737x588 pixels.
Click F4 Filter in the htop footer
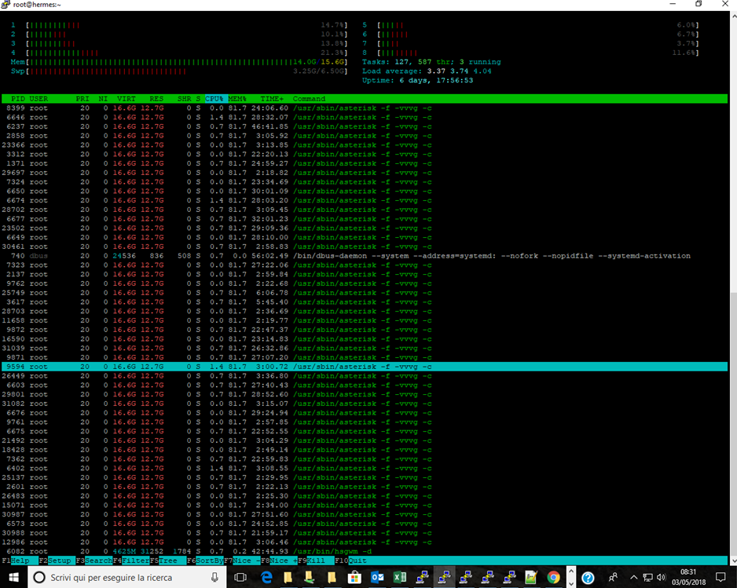coord(131,561)
